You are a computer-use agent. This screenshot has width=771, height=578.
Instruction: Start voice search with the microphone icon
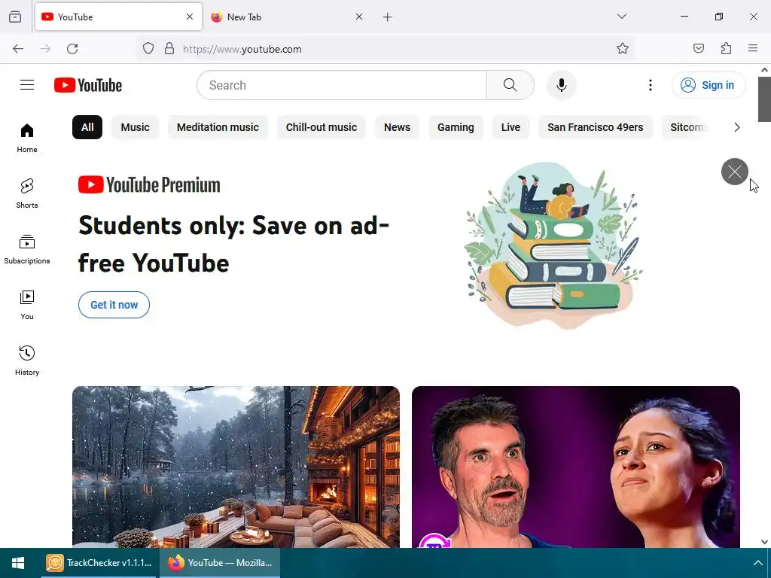click(x=562, y=85)
